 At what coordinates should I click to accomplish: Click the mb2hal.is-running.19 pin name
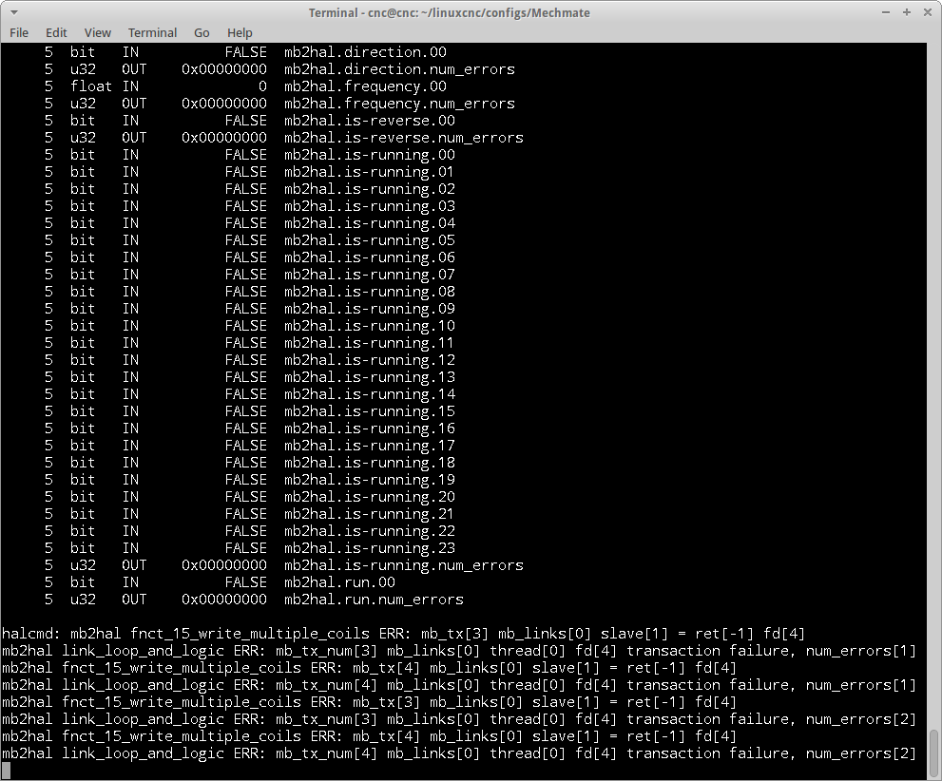click(370, 480)
